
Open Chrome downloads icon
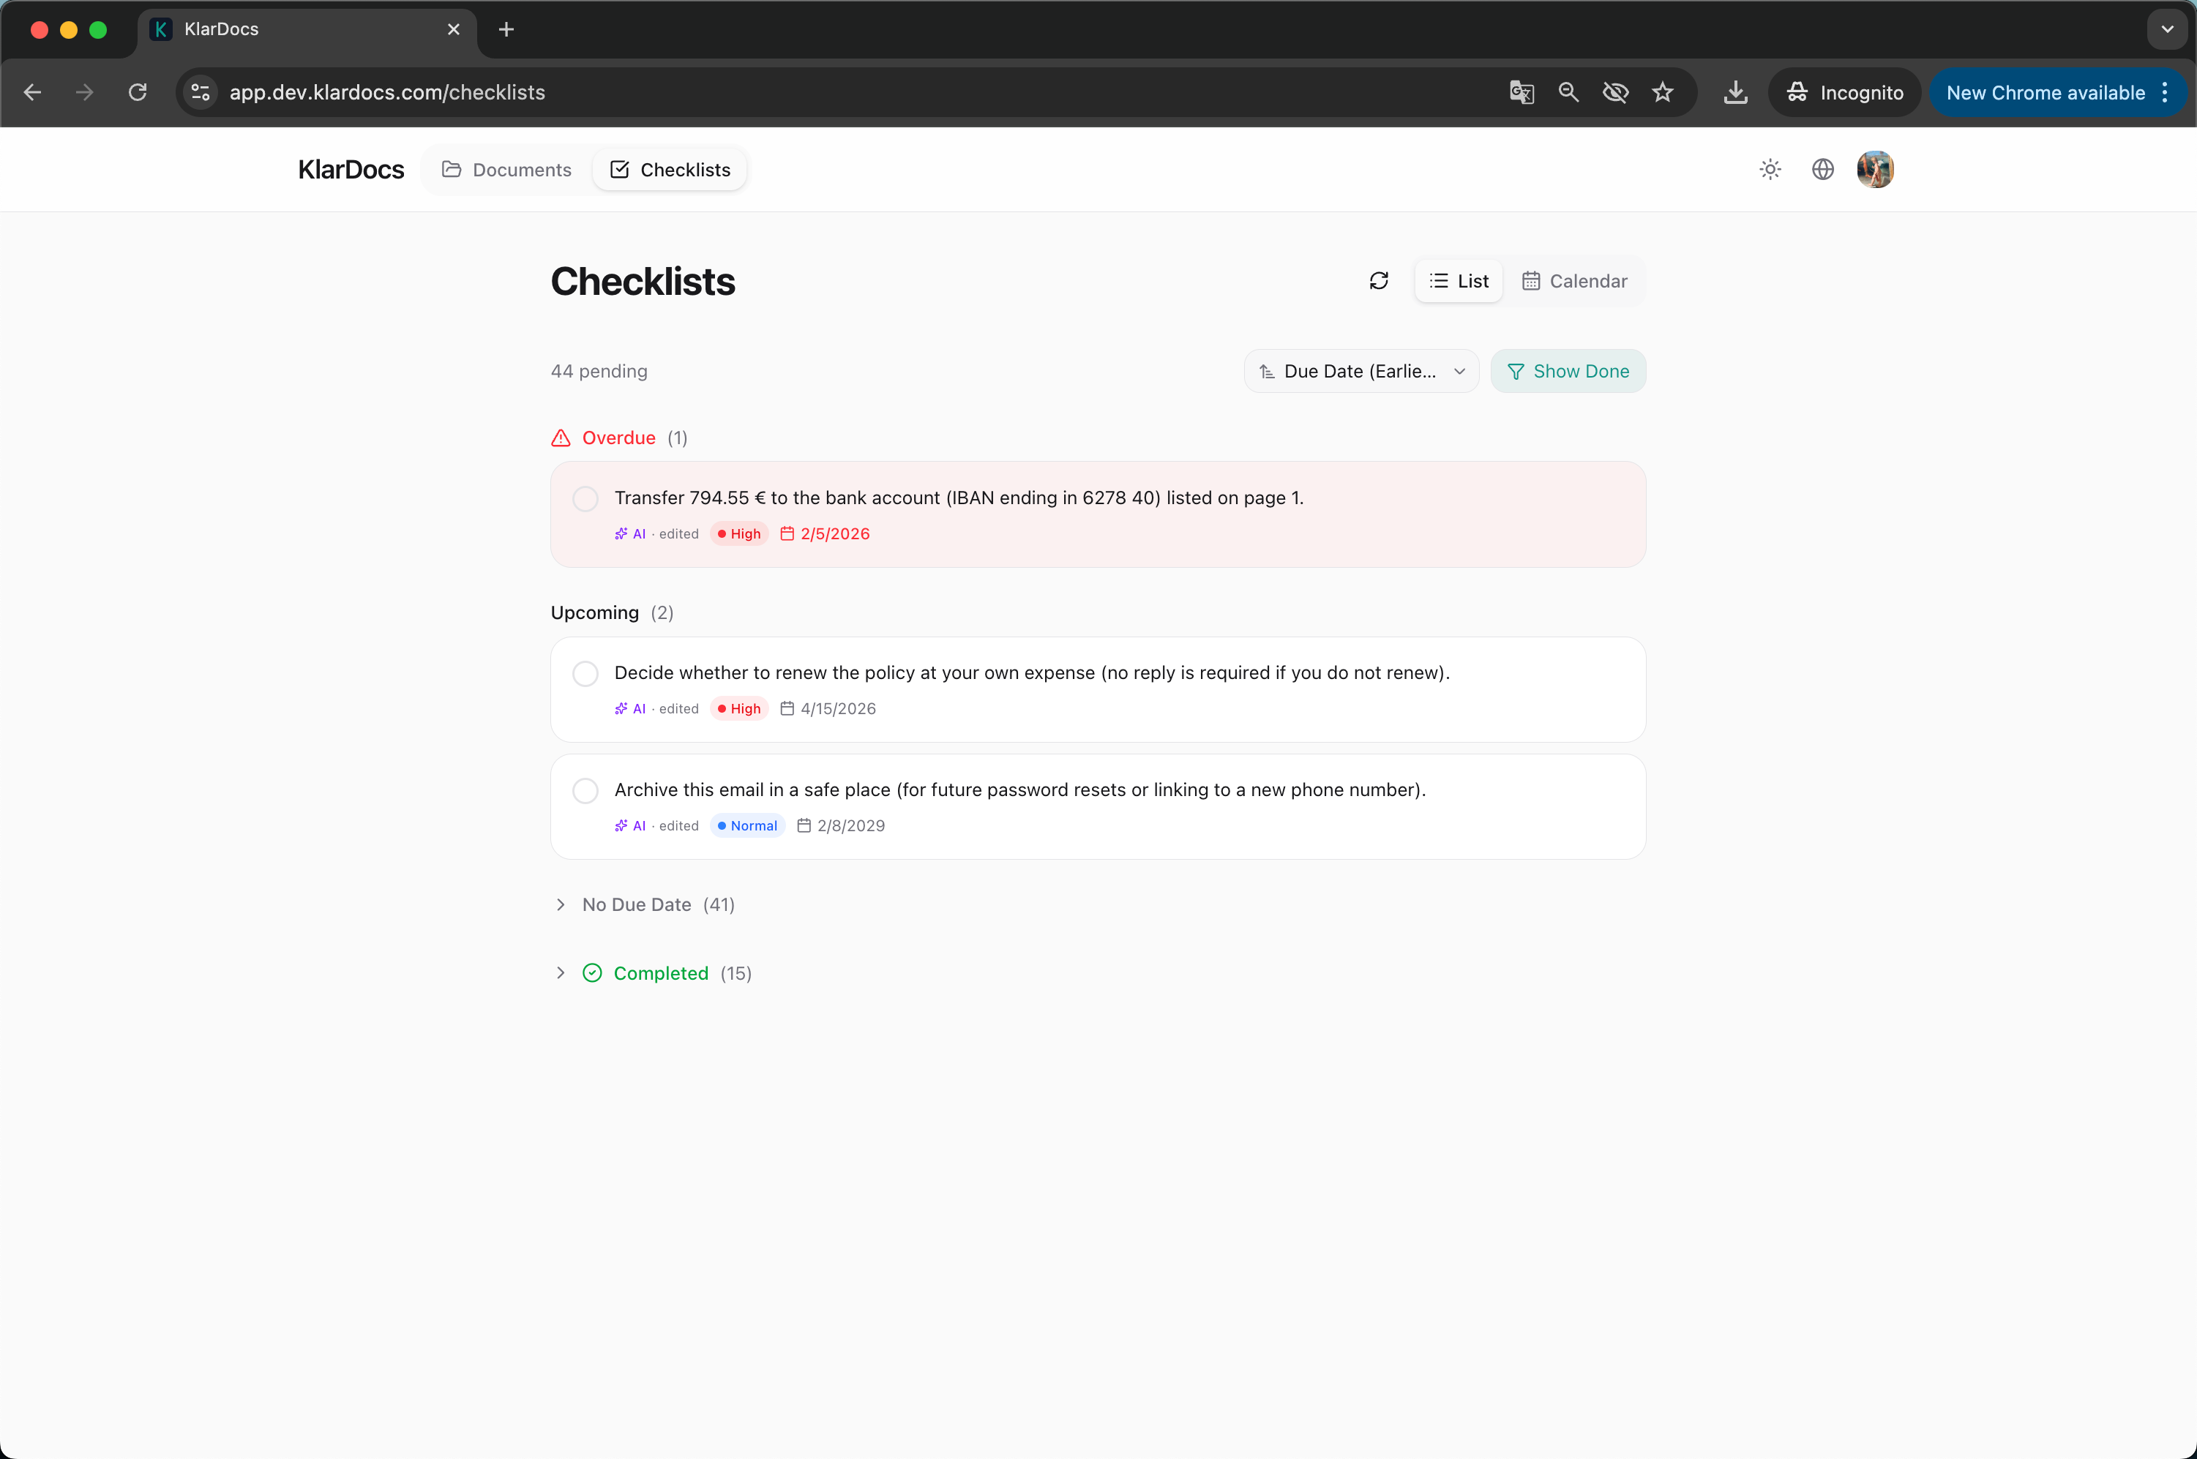1735,92
